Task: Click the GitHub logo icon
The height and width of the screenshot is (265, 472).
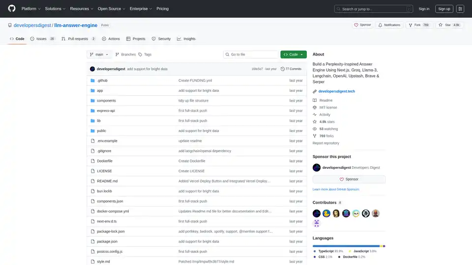Action: tap(12, 9)
